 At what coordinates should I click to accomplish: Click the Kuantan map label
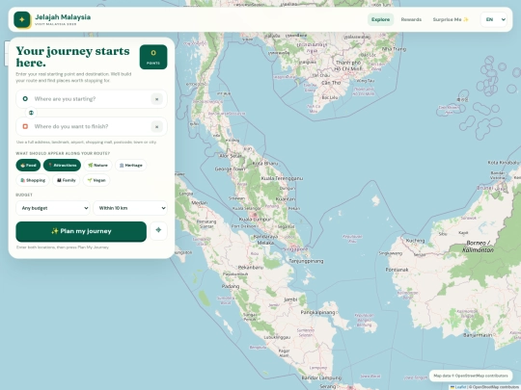(x=285, y=199)
